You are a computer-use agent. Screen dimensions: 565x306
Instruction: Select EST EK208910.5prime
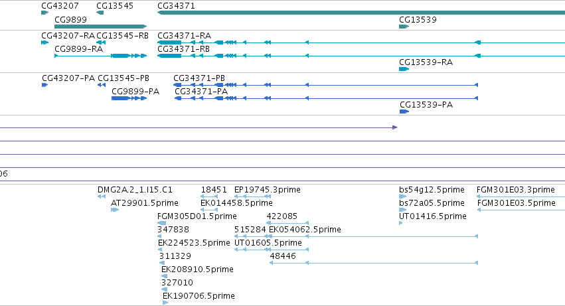[197, 269]
